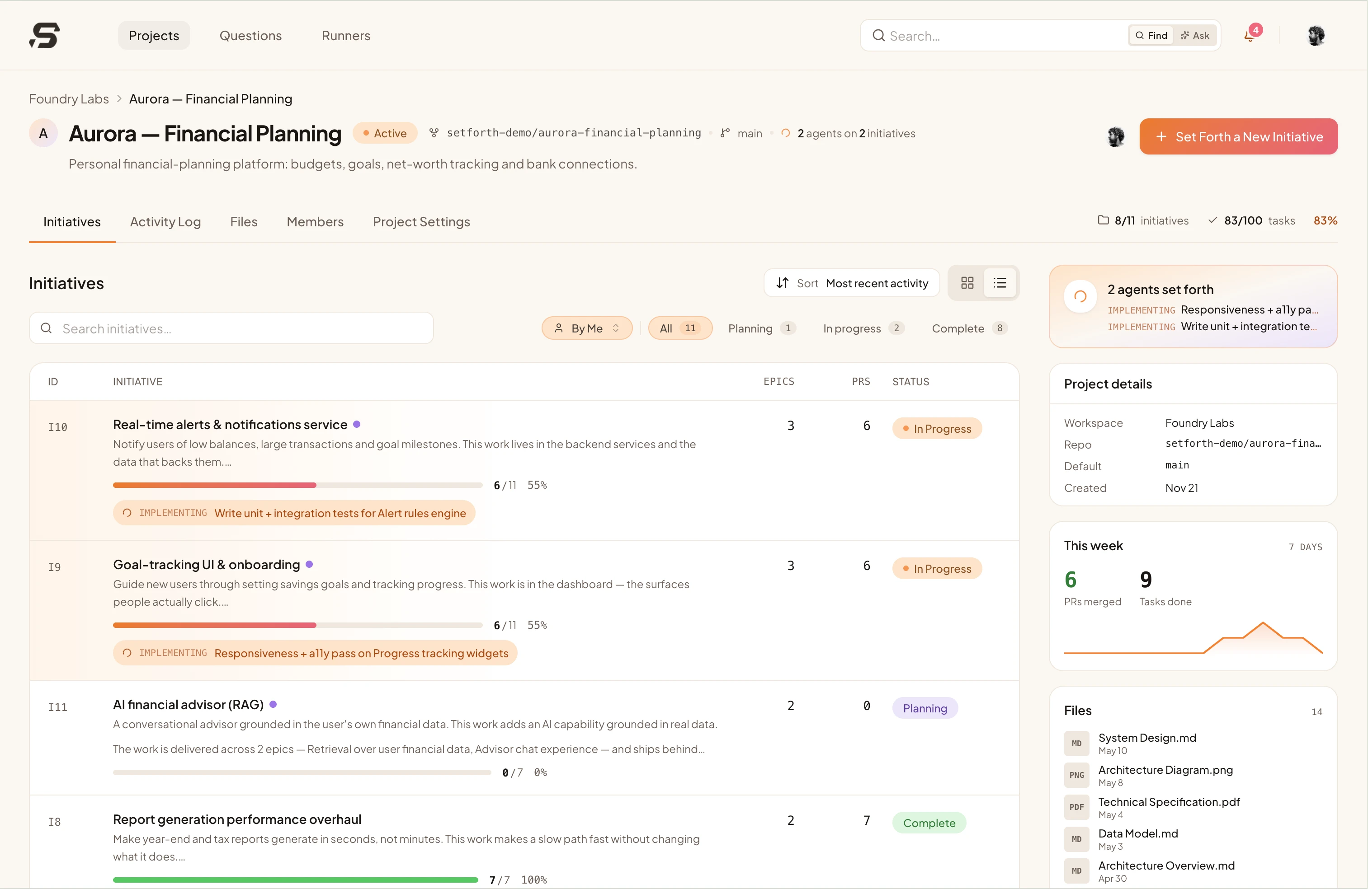Open the Project Settings tab
Viewport: 1368px width, 889px height.
(x=421, y=222)
